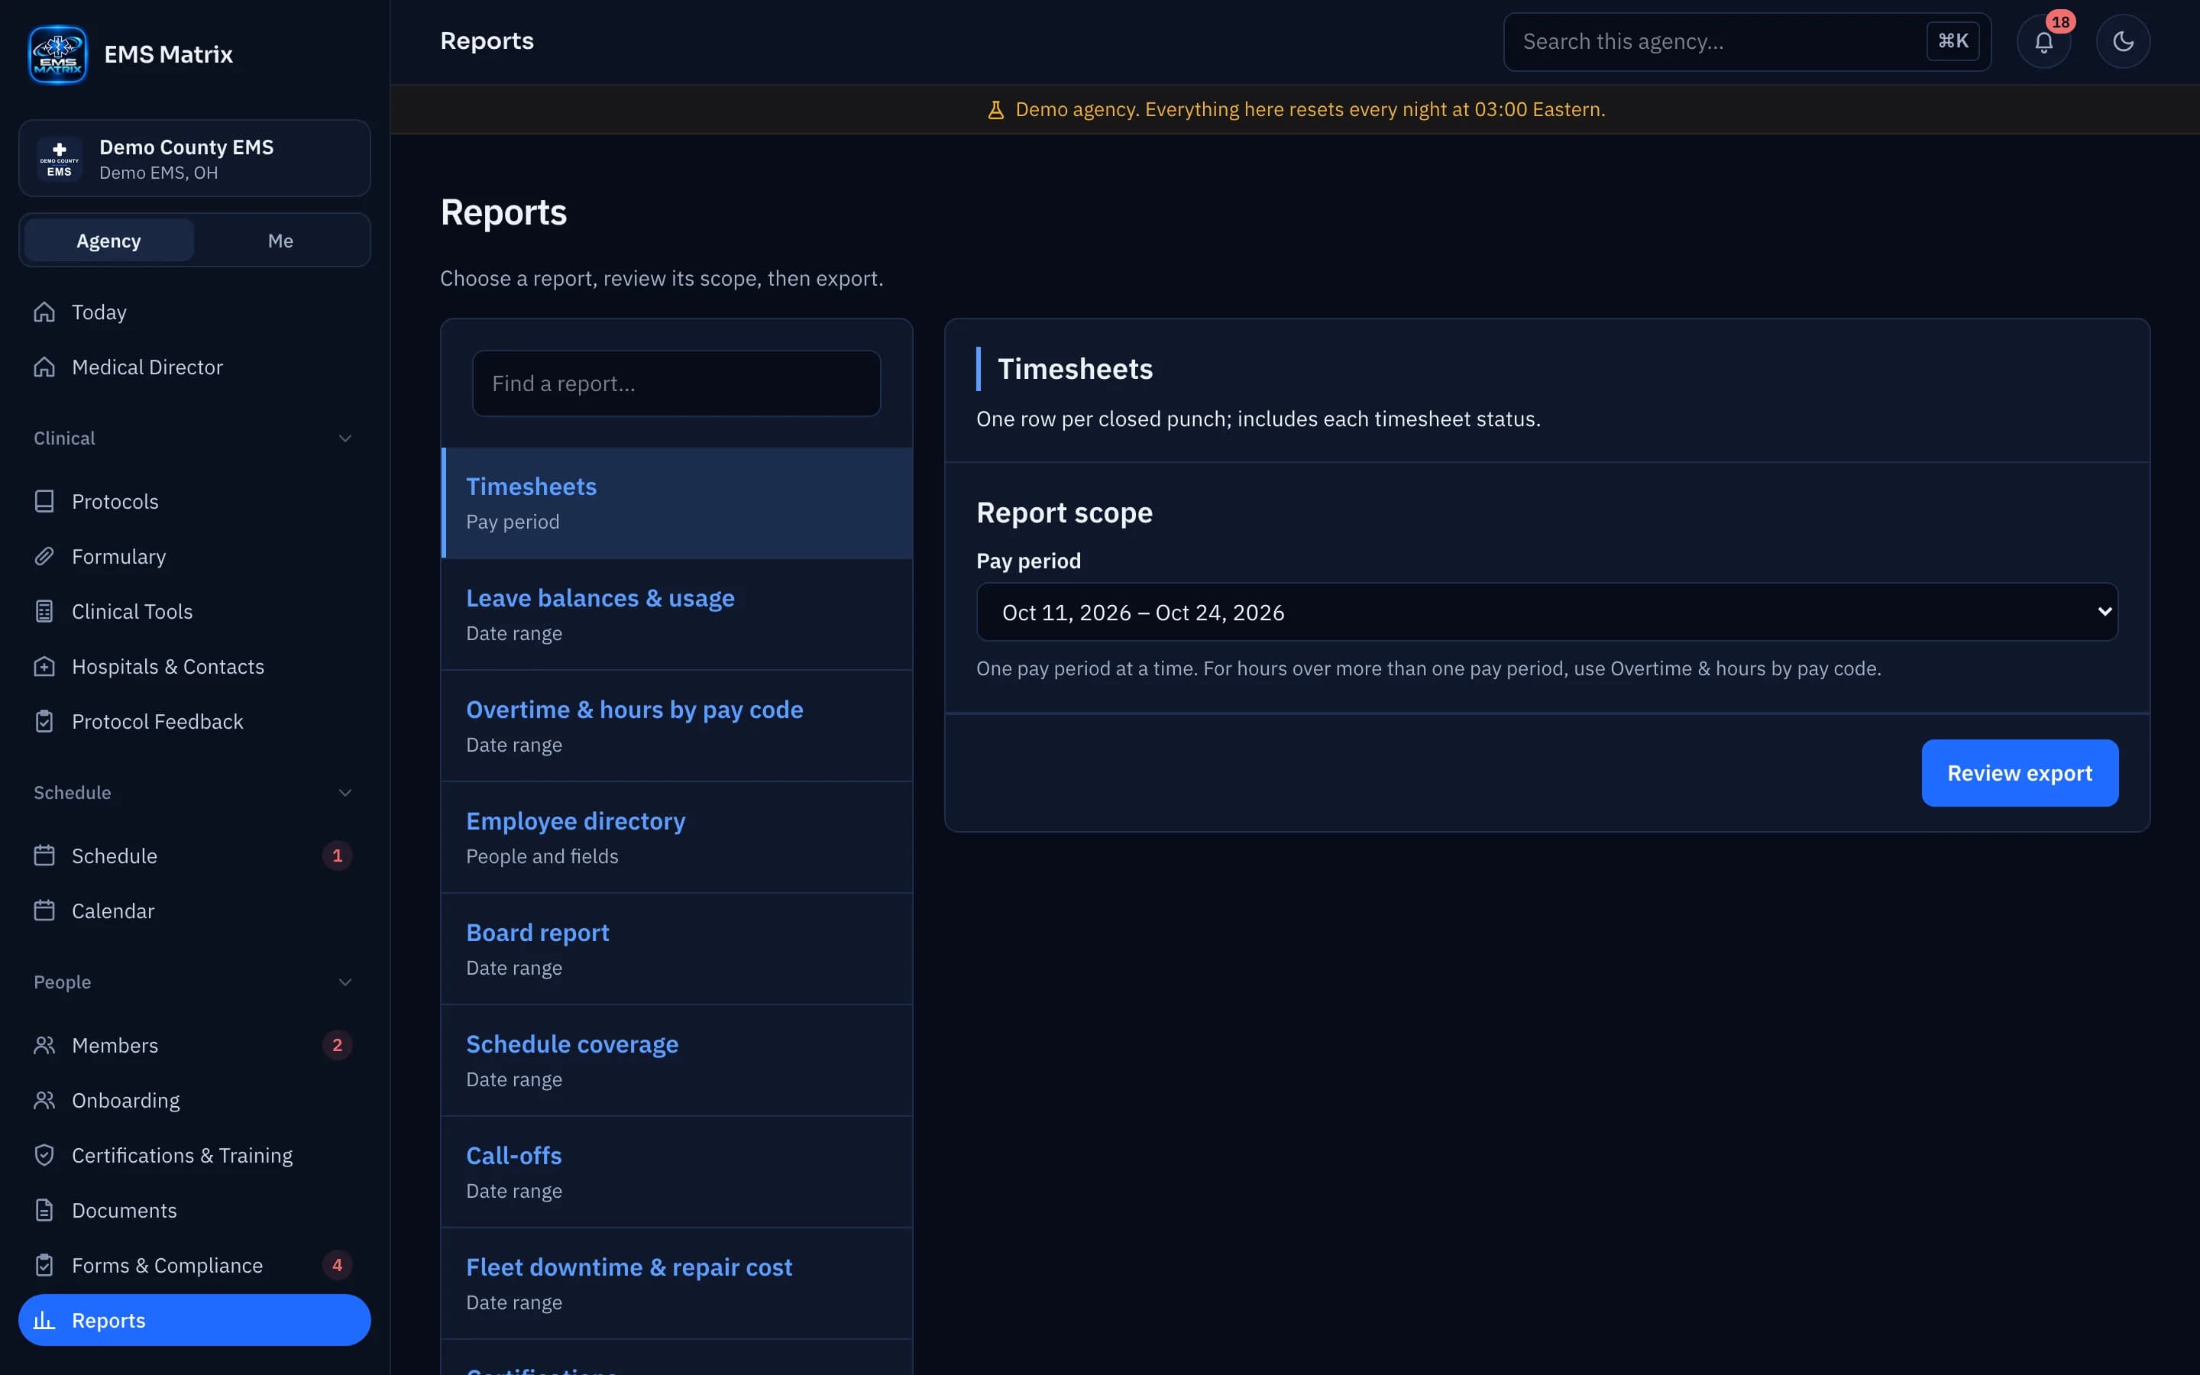This screenshot has width=2200, height=1375.
Task: Select the Timesheets report
Action: (676, 503)
